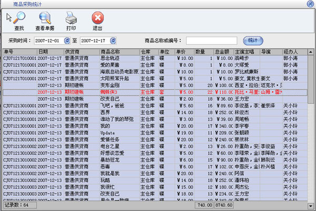Viewport: 316px width, 211px height.
Task: Sort by the 日期 column header
Action: coord(50,52)
